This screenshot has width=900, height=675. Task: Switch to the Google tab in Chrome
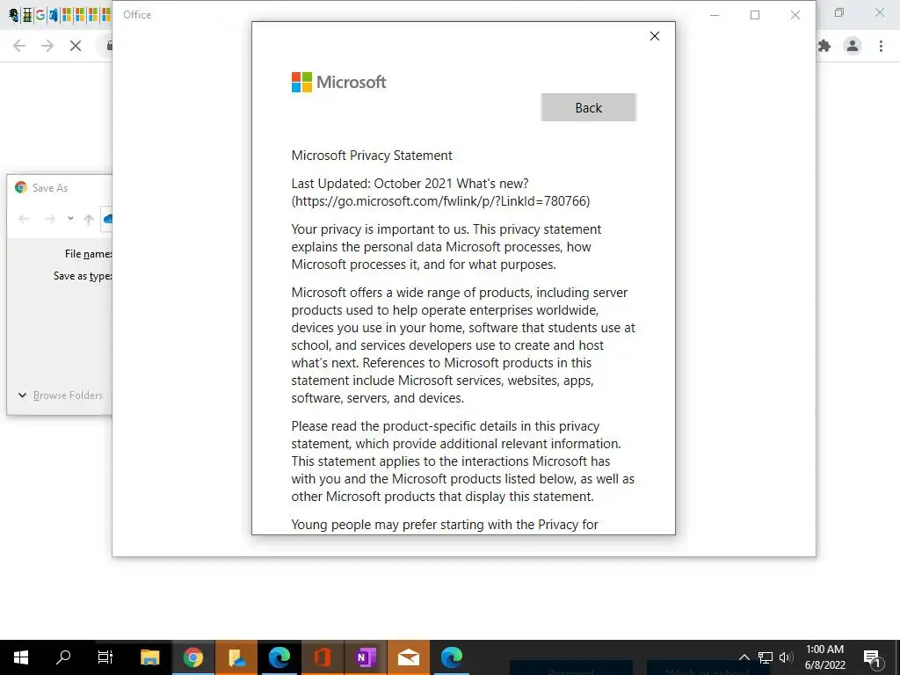40,15
